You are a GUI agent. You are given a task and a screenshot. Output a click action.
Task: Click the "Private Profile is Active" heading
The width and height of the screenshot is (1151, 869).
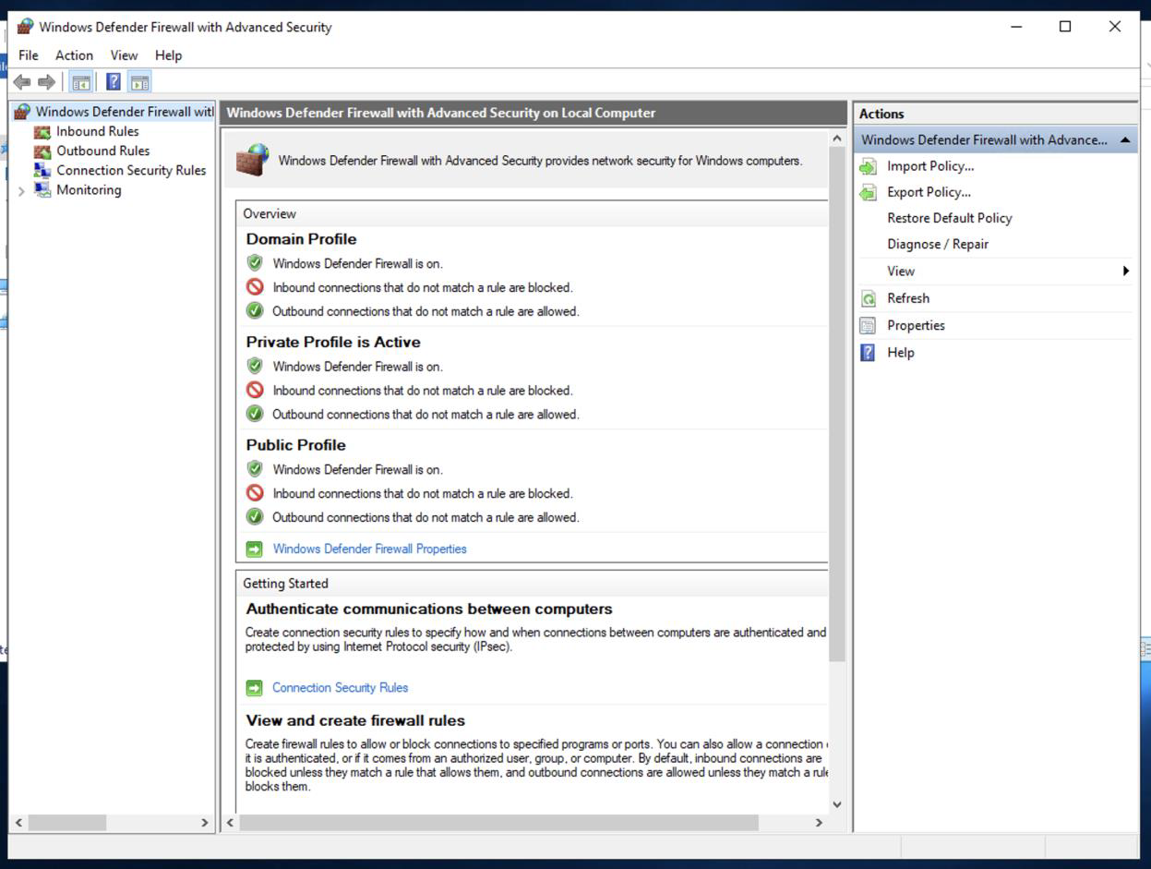[x=333, y=343]
